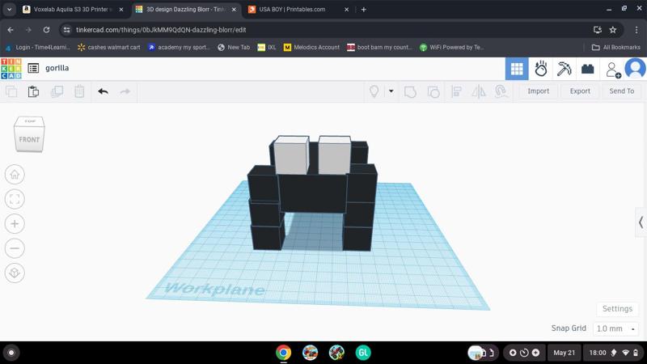Select the left white cube shape
Image resolution: width=647 pixels, height=364 pixels.
click(x=291, y=155)
